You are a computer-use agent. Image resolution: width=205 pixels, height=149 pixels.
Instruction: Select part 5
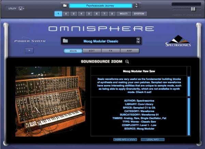coord(89,14)
